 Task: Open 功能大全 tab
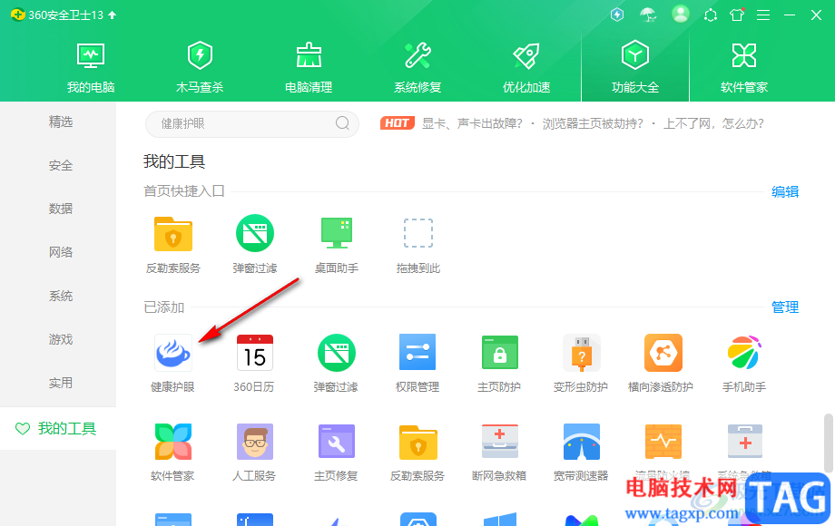[635, 68]
